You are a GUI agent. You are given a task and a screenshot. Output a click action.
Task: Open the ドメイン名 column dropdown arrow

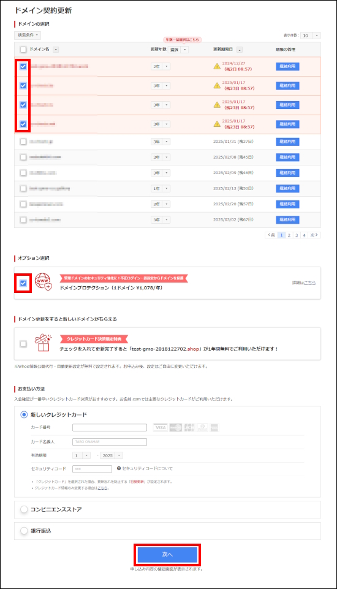click(x=56, y=50)
